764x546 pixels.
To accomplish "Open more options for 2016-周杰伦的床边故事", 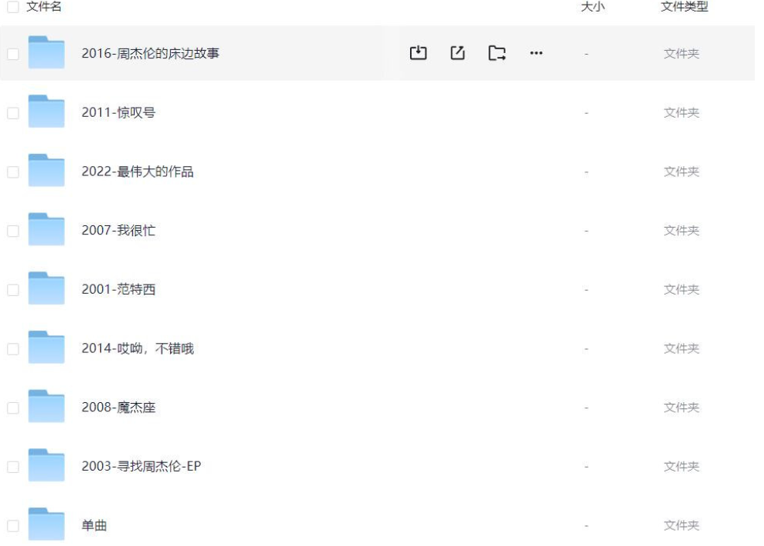I will (x=536, y=52).
